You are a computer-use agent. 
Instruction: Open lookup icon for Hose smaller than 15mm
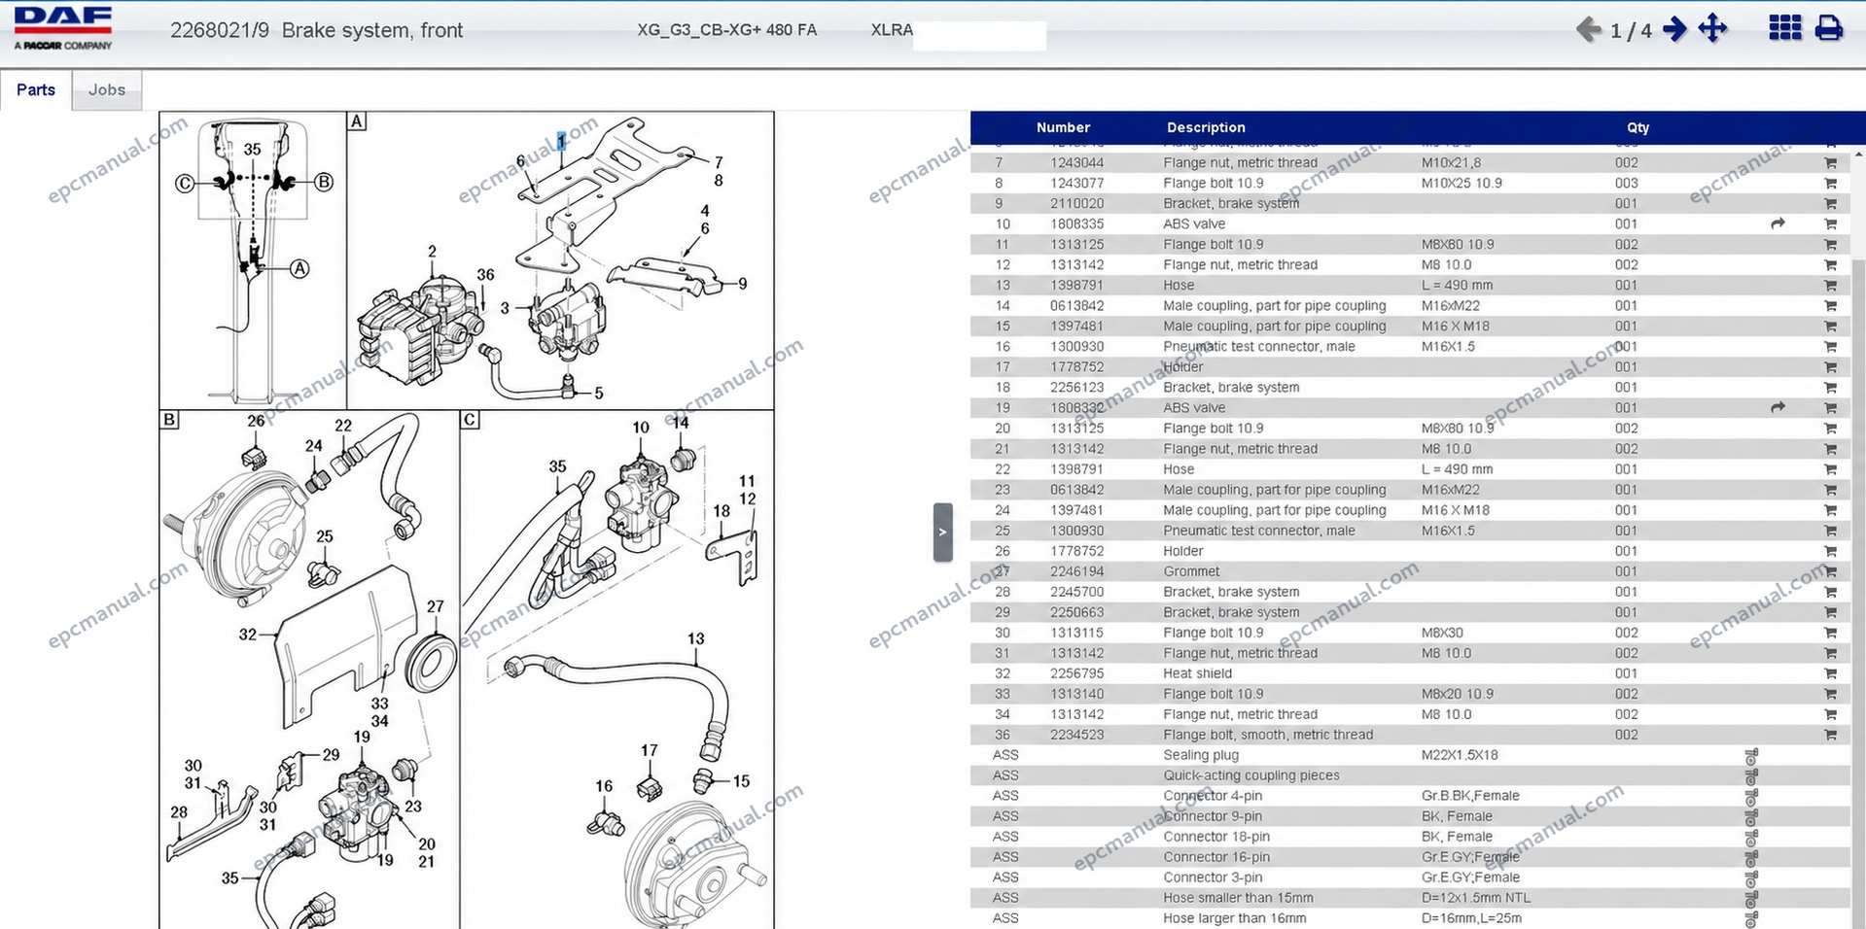pyautogui.click(x=1751, y=899)
